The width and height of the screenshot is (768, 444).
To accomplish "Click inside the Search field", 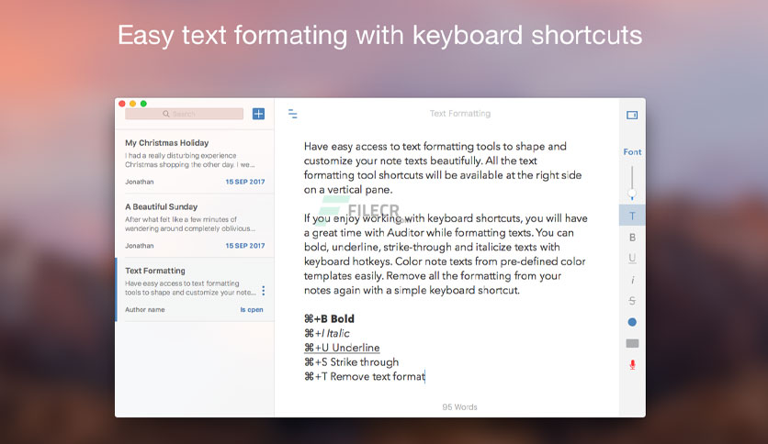I will click(184, 114).
